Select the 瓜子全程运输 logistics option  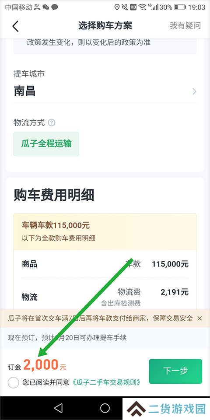click(x=46, y=144)
